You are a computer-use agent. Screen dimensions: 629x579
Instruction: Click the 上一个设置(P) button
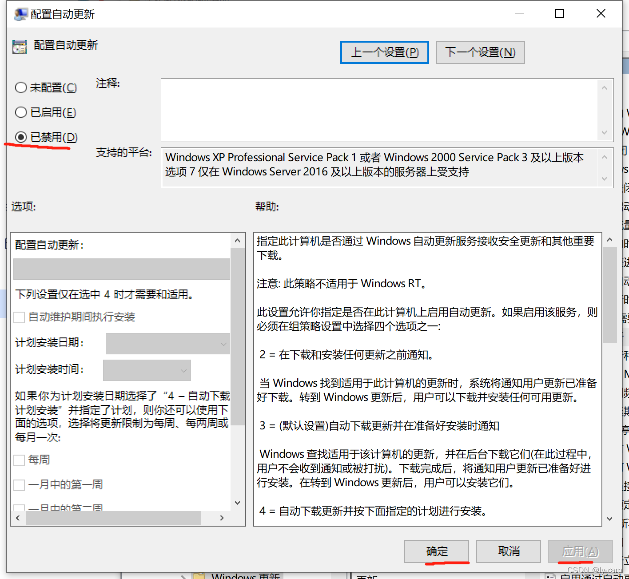pyautogui.click(x=385, y=52)
